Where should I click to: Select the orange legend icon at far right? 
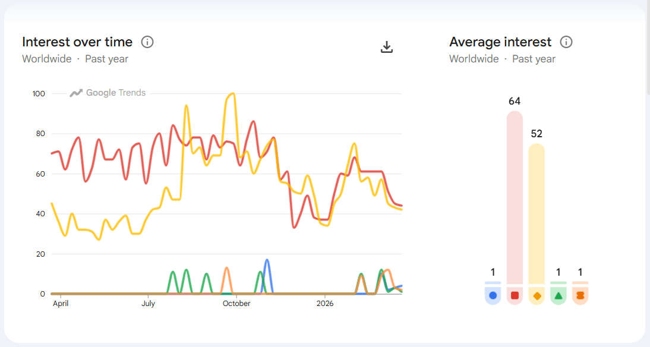(580, 295)
